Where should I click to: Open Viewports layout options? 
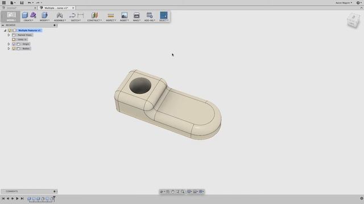(201, 192)
